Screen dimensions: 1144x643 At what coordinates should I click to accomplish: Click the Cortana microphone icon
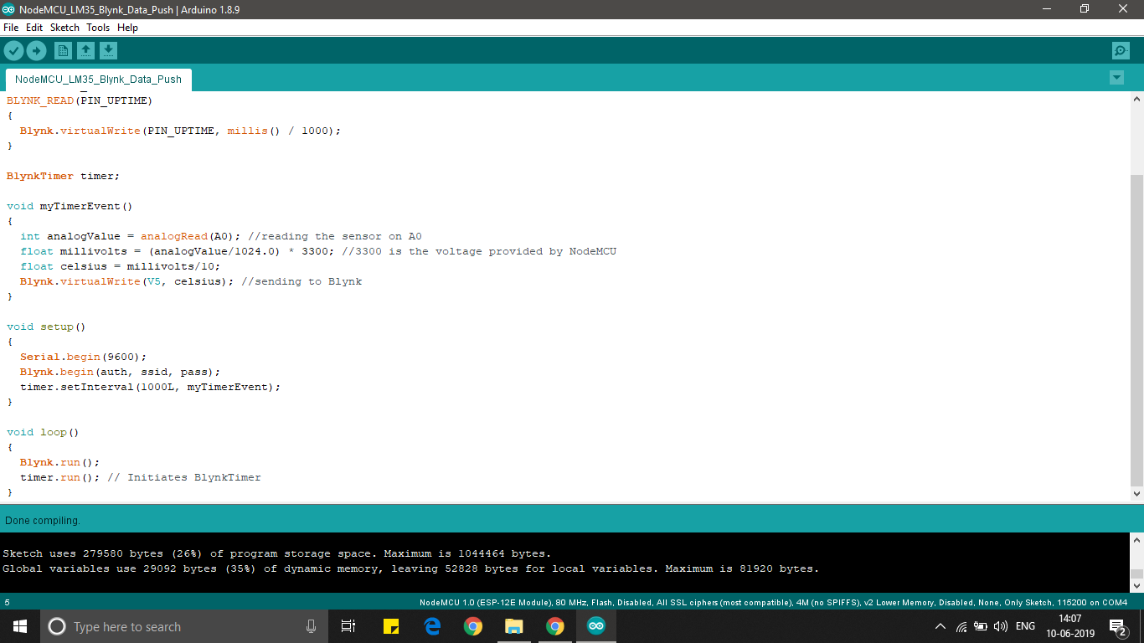pos(311,626)
